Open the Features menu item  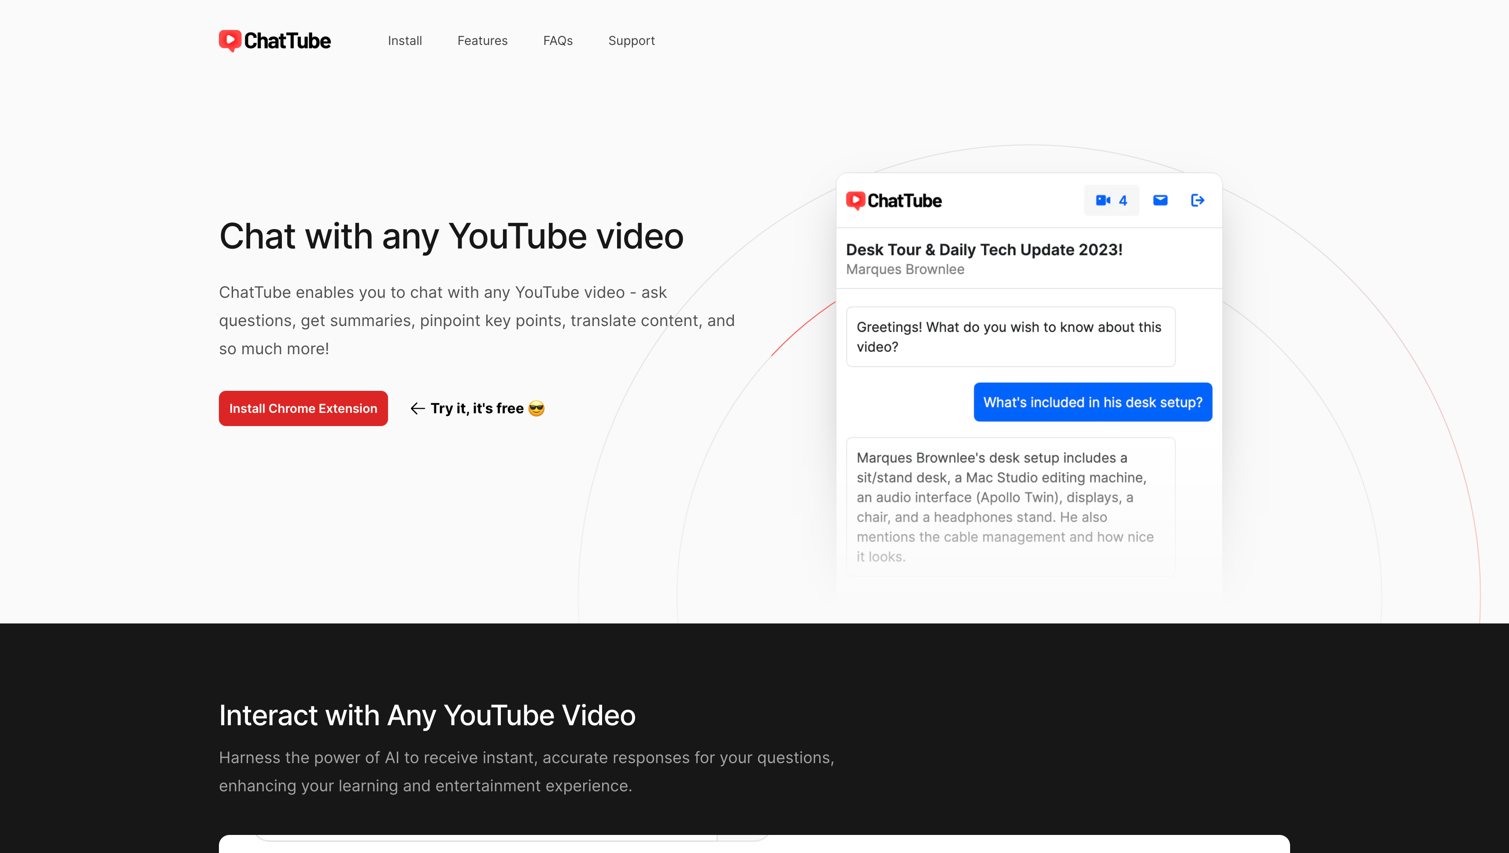[482, 41]
